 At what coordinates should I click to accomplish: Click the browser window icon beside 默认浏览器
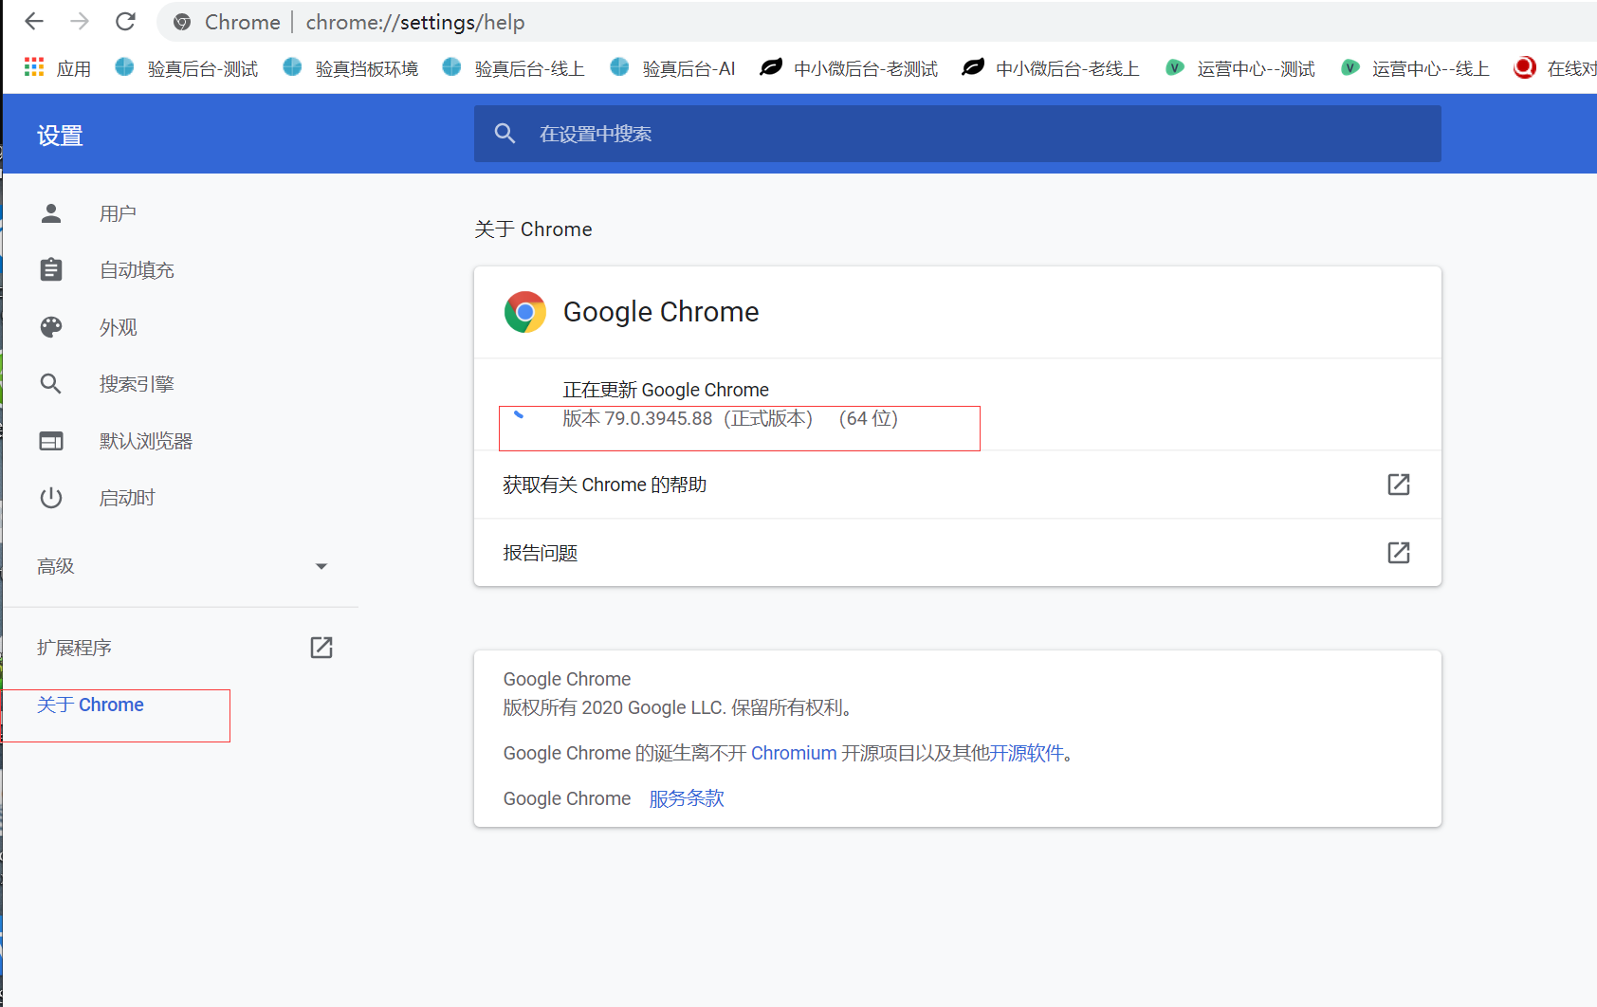pyautogui.click(x=51, y=441)
